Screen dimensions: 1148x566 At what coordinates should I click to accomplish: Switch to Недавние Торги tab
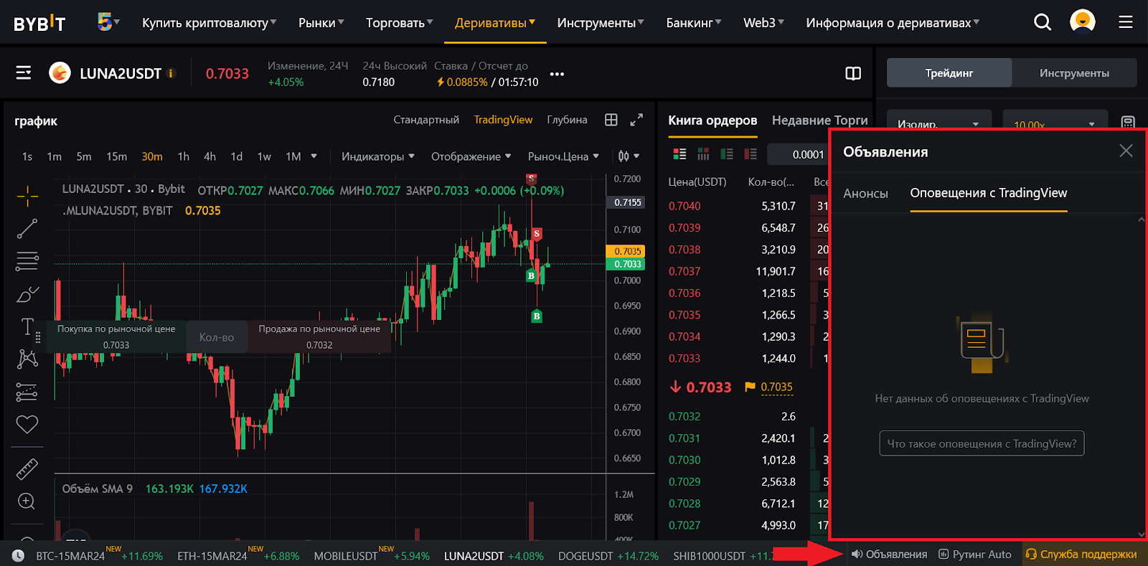tap(820, 121)
